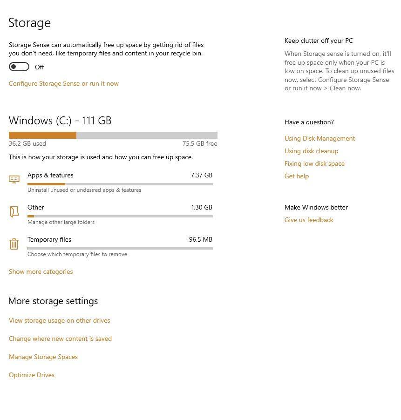This screenshot has height=420, width=401.
Task: Click the Optimize Drives link
Action: point(32,375)
